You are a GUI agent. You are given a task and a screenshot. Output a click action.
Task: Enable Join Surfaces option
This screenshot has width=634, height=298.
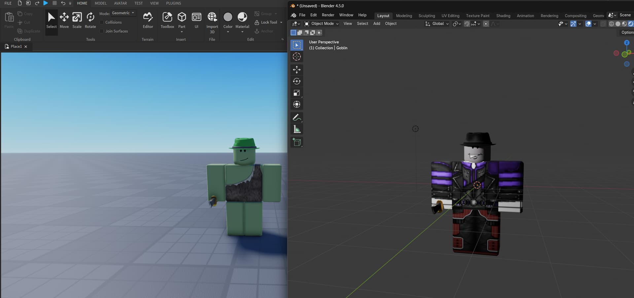coord(102,31)
